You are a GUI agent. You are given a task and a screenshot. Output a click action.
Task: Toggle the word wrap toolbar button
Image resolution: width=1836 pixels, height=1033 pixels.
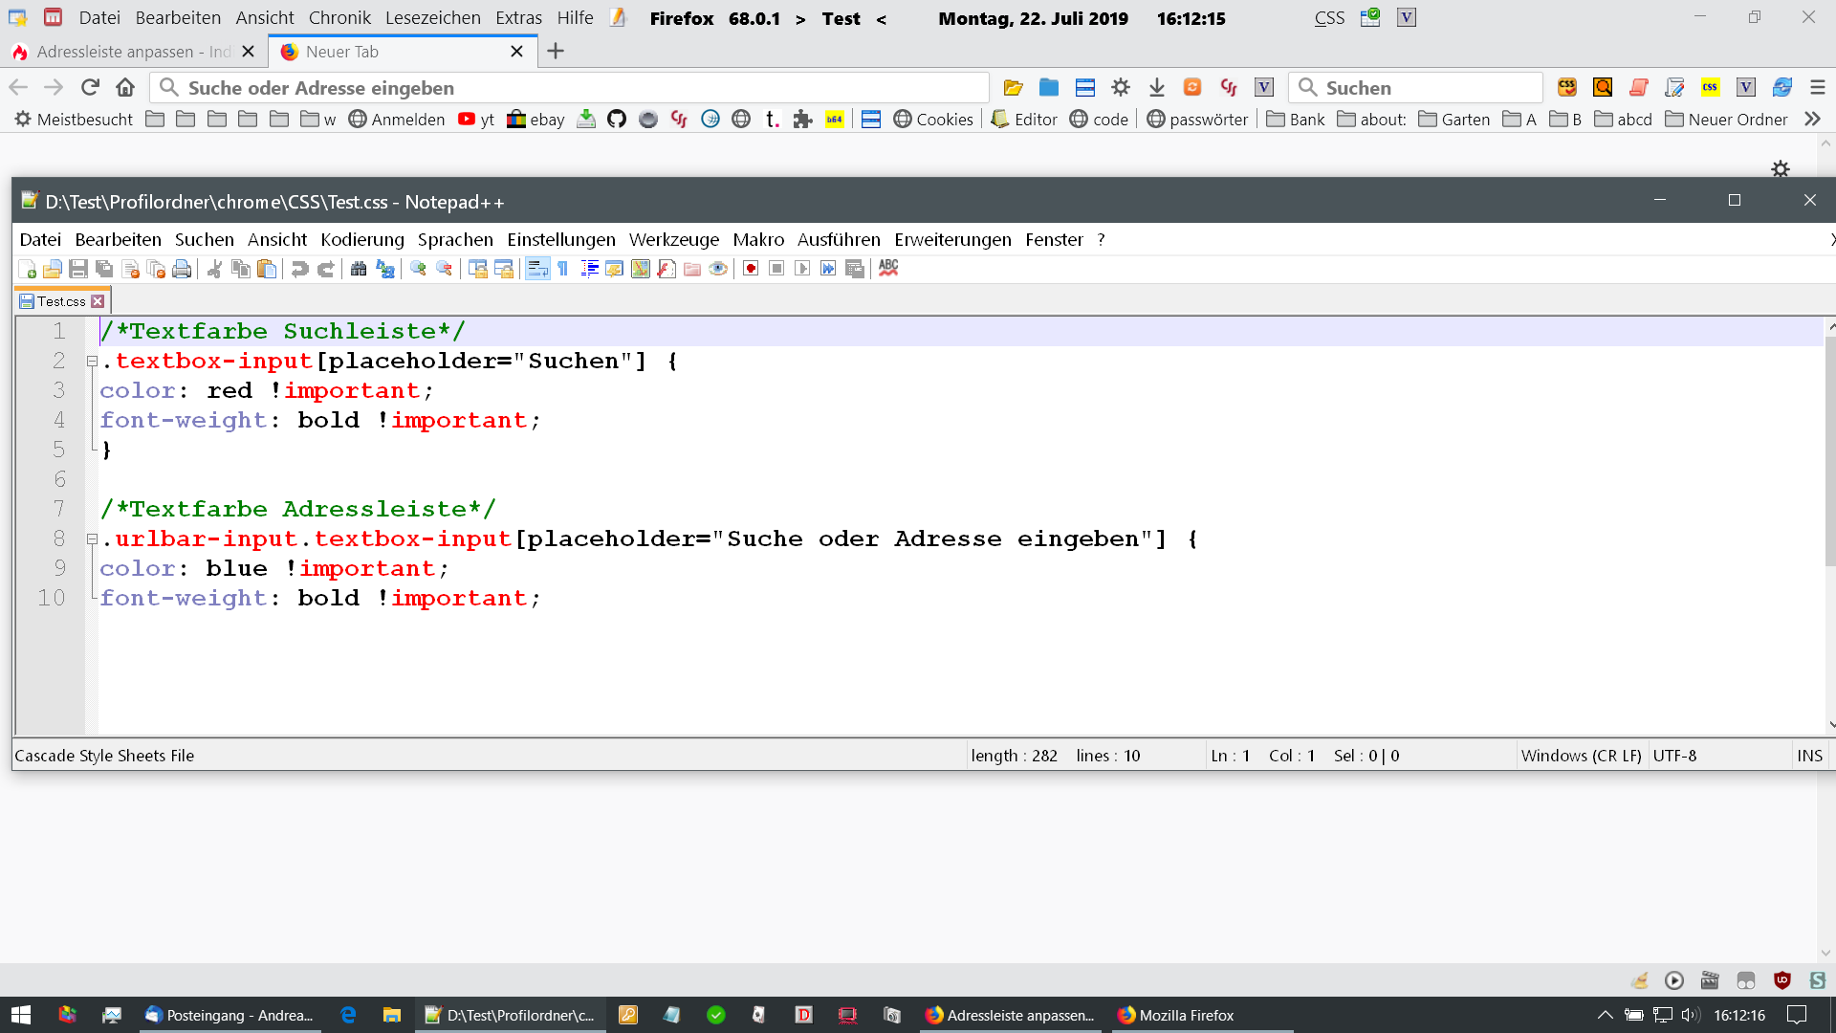coord(537,269)
